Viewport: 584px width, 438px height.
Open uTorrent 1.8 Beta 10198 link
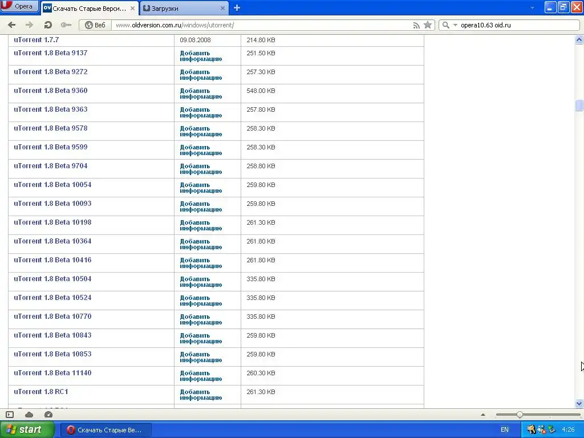[52, 222]
